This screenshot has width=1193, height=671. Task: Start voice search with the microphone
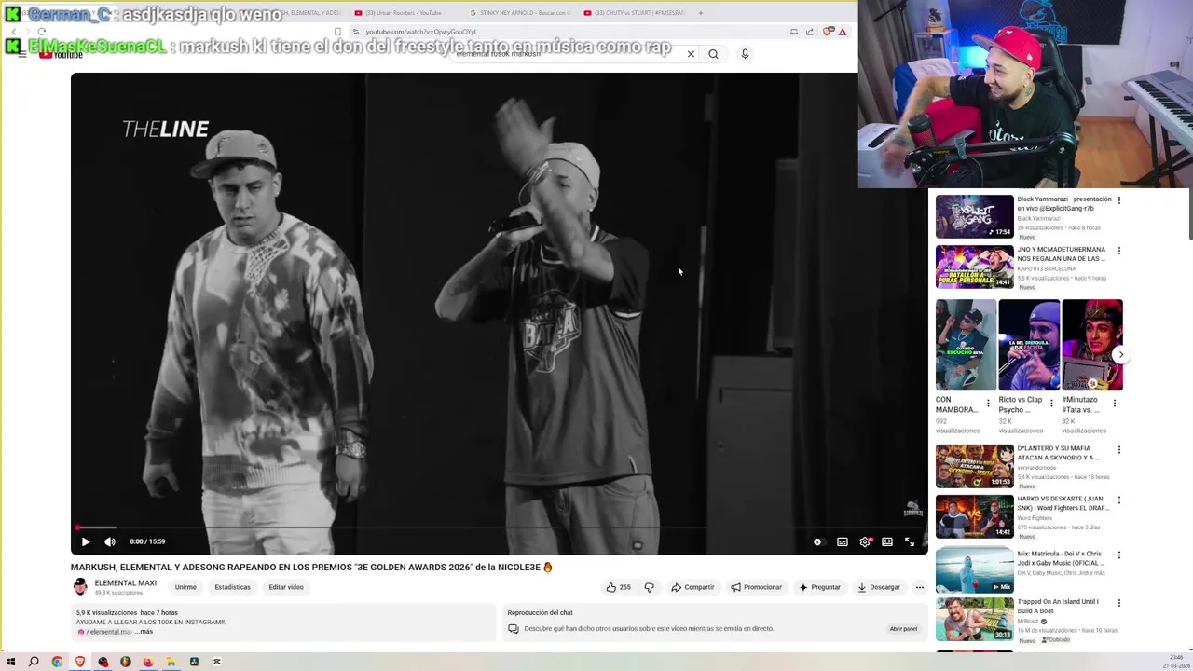pyautogui.click(x=745, y=54)
